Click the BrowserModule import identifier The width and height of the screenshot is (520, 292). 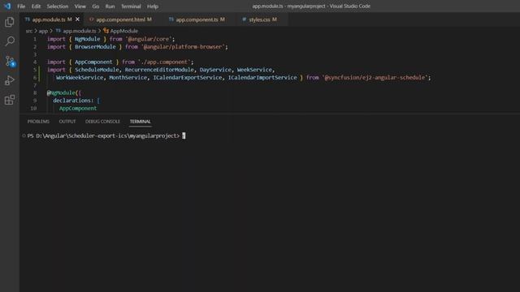click(95, 47)
